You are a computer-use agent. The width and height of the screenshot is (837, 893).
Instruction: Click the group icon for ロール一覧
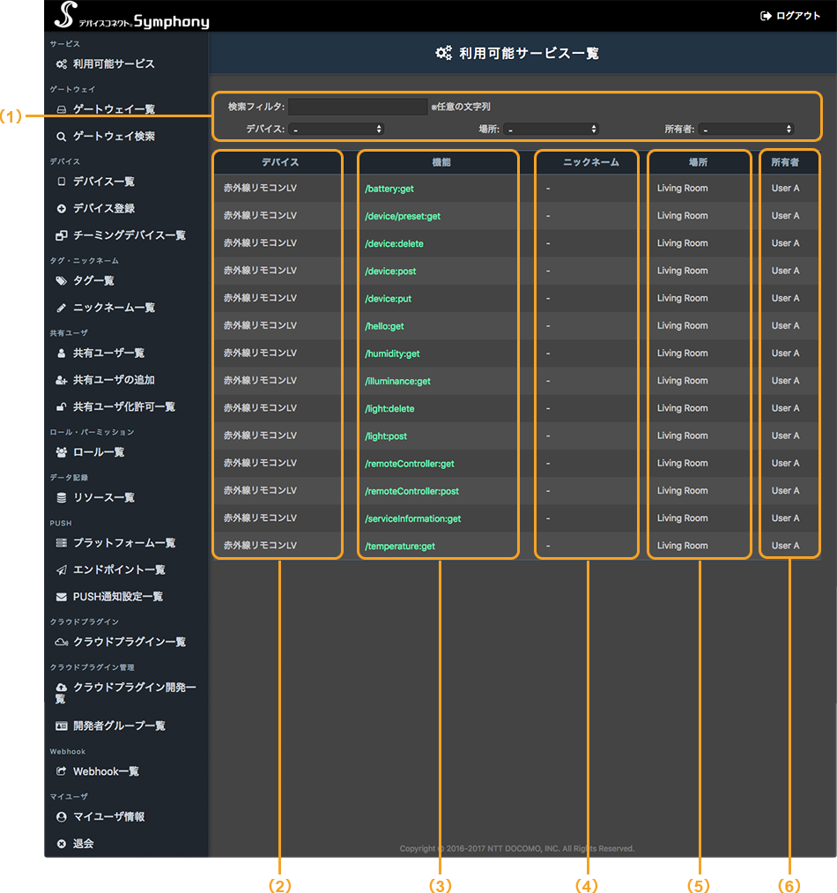coord(61,452)
